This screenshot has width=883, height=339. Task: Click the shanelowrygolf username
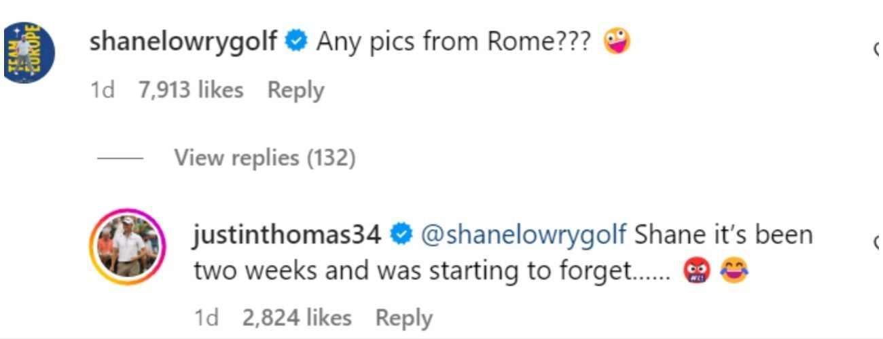[183, 42]
